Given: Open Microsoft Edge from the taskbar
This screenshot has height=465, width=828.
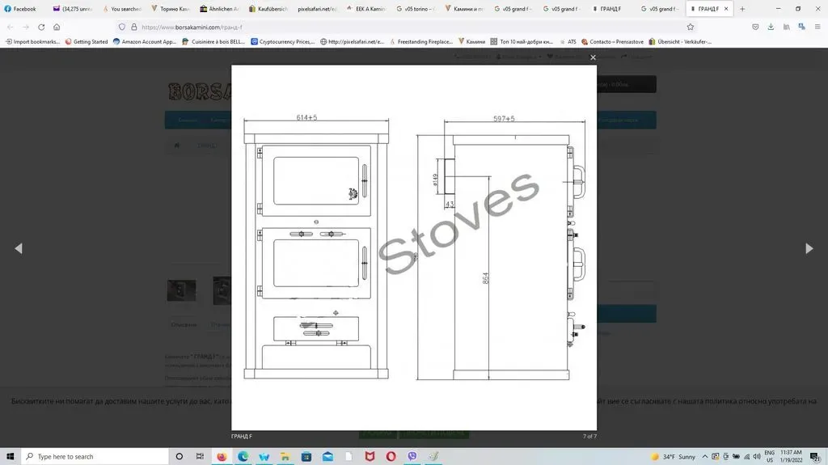Looking at the screenshot, I should point(243,456).
